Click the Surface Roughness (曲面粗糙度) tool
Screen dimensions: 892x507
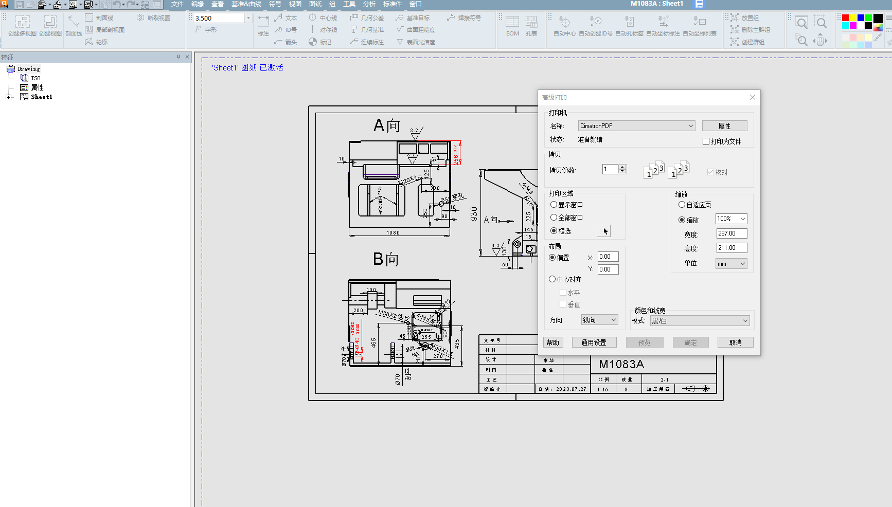(x=416, y=30)
